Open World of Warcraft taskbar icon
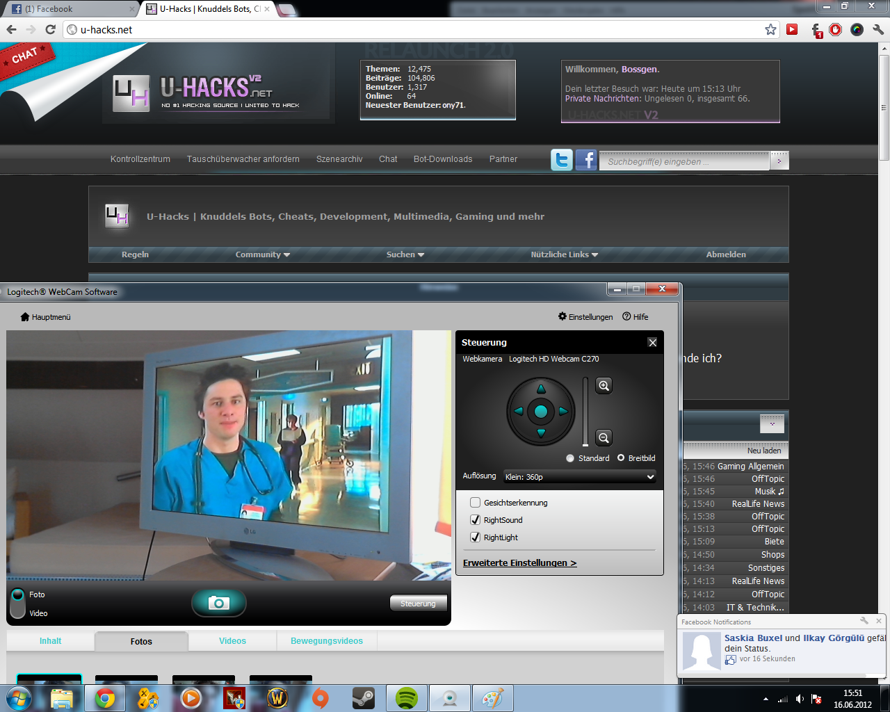Image resolution: width=890 pixels, height=712 pixels. pyautogui.click(x=277, y=698)
